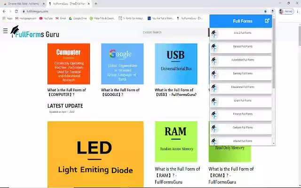
Task: Click the page vertical scrollbar thumb
Action: coord(300,36)
